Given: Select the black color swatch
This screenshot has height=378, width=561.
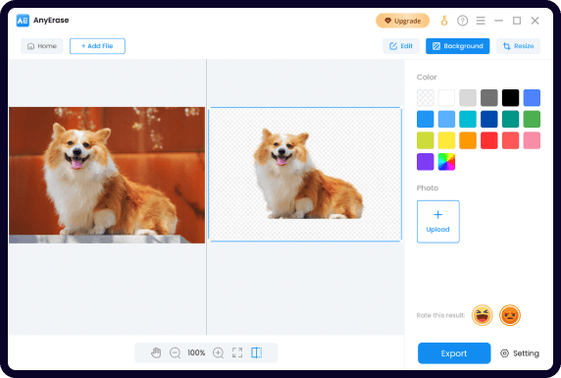Looking at the screenshot, I should [x=510, y=98].
